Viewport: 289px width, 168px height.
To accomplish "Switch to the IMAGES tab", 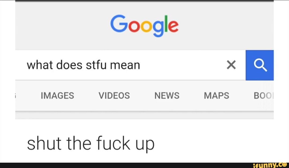I will [x=57, y=96].
